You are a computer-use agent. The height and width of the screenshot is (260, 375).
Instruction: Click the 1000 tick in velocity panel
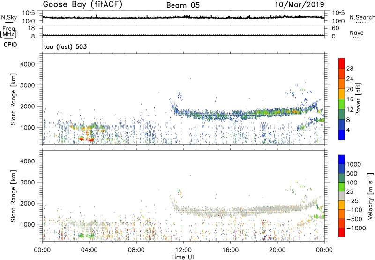(x=28, y=224)
